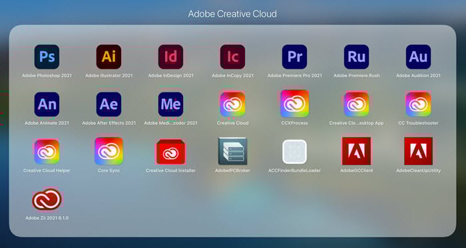Select the "AdobeIPCBroker" name label
This screenshot has width=466, height=248.
click(233, 171)
